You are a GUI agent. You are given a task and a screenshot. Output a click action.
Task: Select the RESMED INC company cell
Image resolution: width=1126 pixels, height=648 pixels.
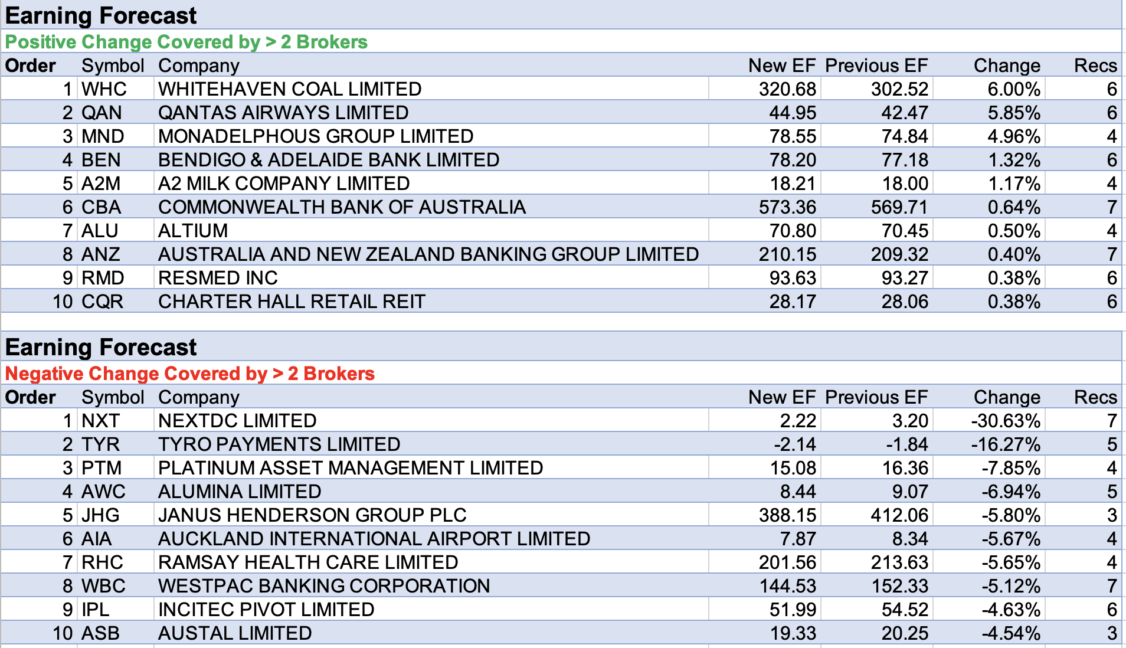click(218, 278)
